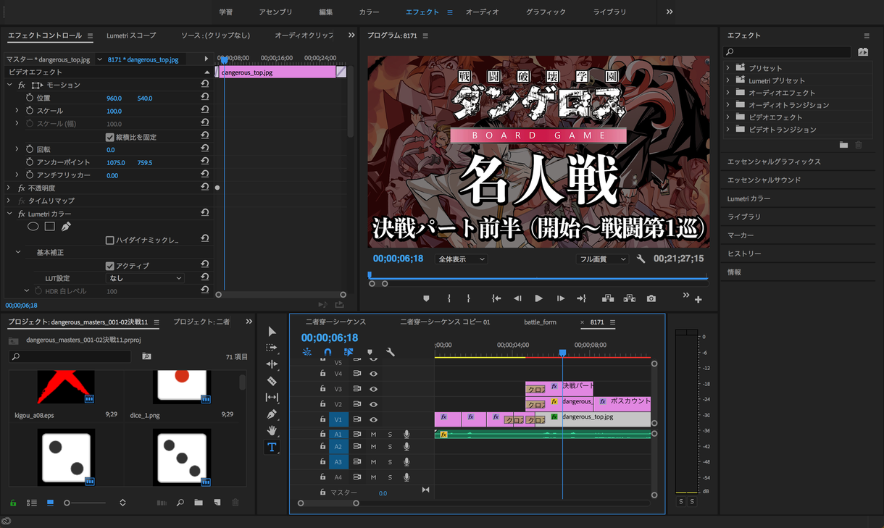Open the 二者穿ーシーケンス コピー 01 tab
Image resolution: width=884 pixels, height=528 pixels.
[x=445, y=322]
